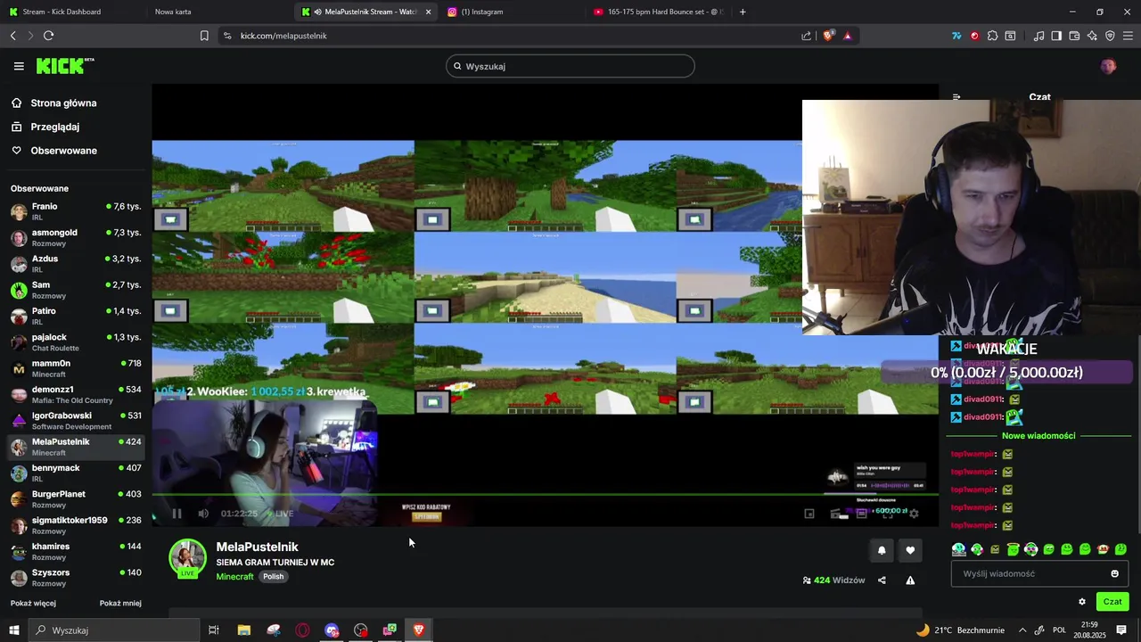1141x642 pixels.
Task: Switch to Instagram tab
Action: (x=481, y=12)
